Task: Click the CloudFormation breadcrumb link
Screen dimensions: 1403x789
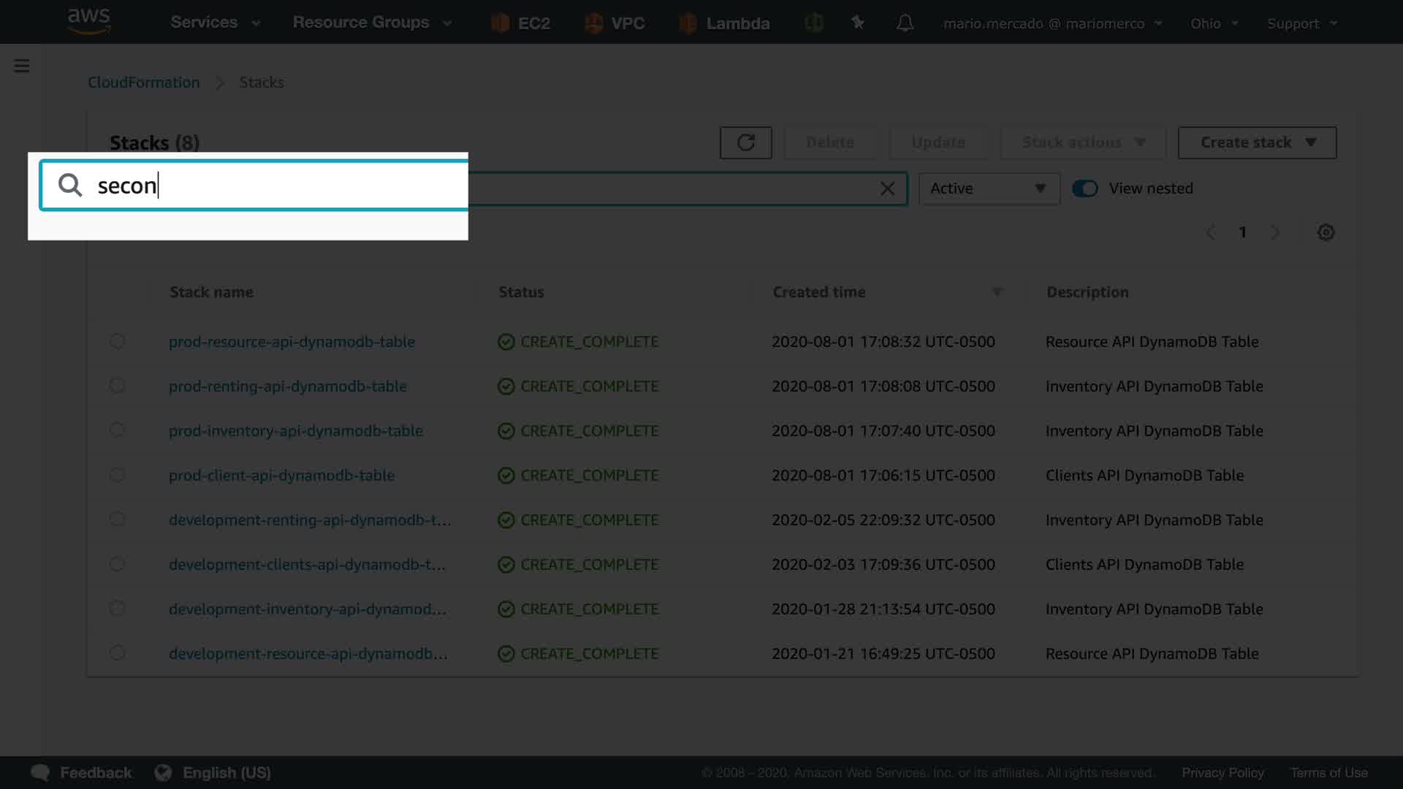Action: 143,83
